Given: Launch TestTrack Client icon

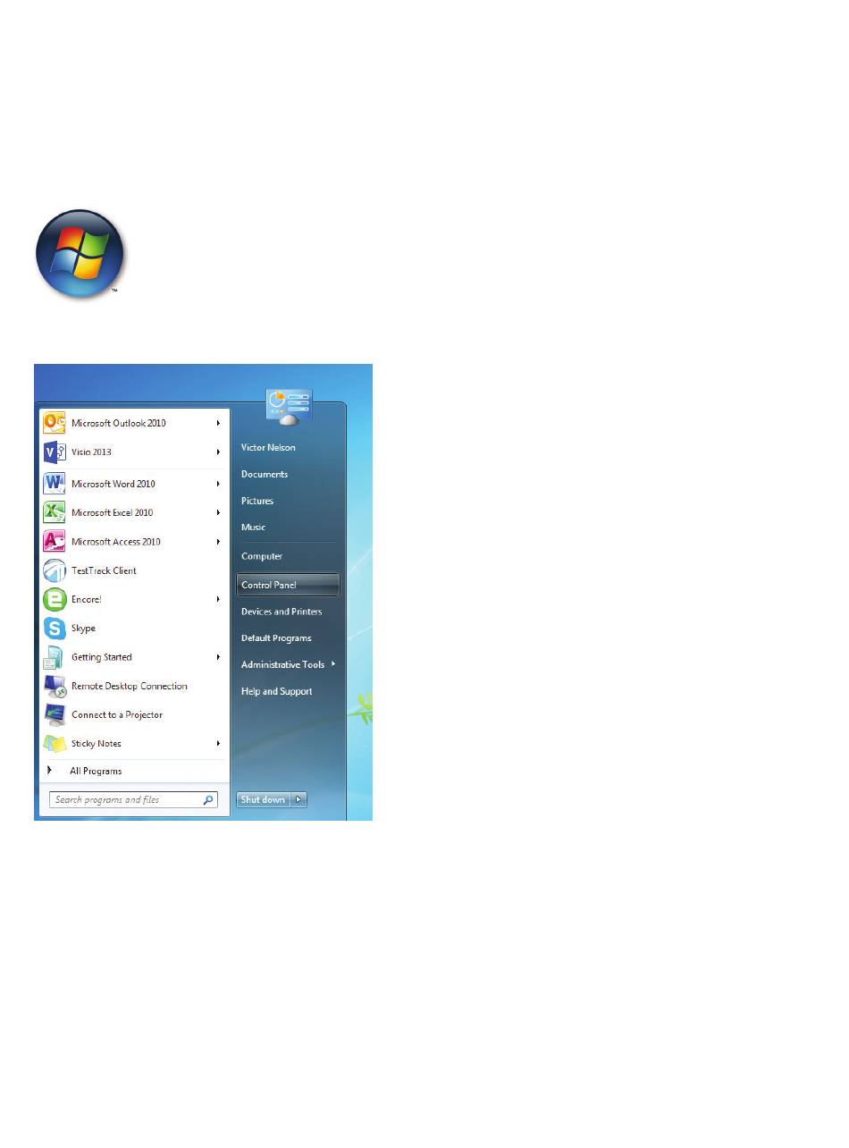Looking at the screenshot, I should (55, 570).
